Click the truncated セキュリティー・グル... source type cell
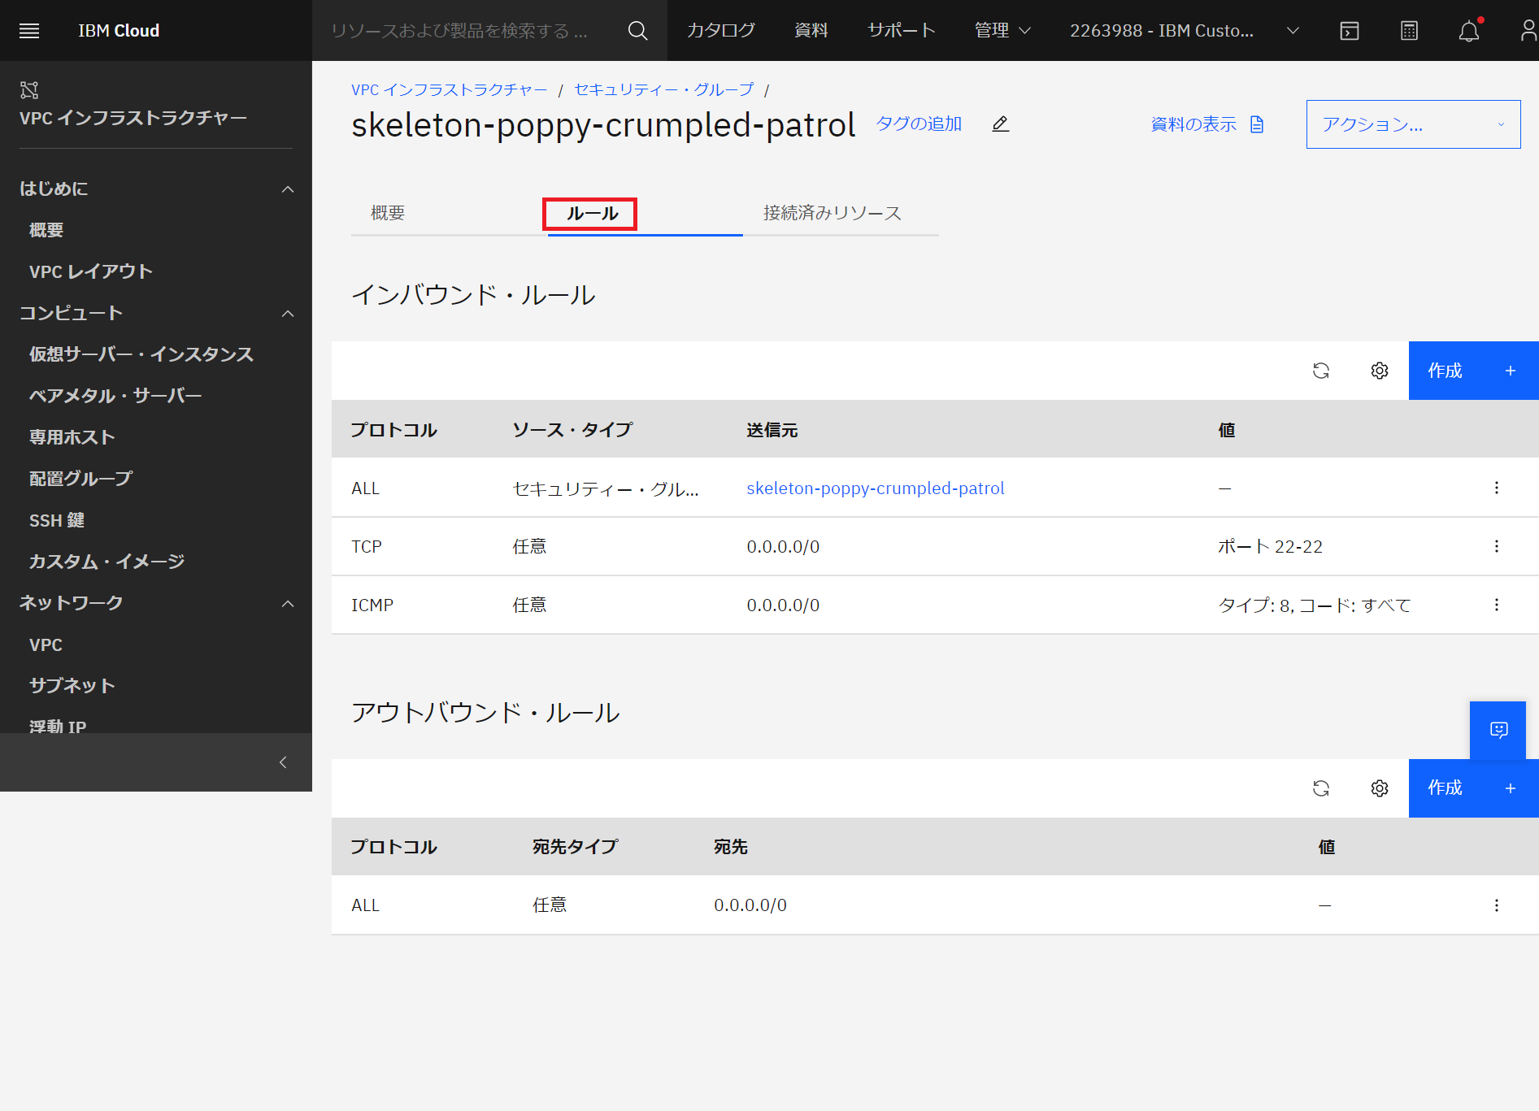 tap(606, 488)
